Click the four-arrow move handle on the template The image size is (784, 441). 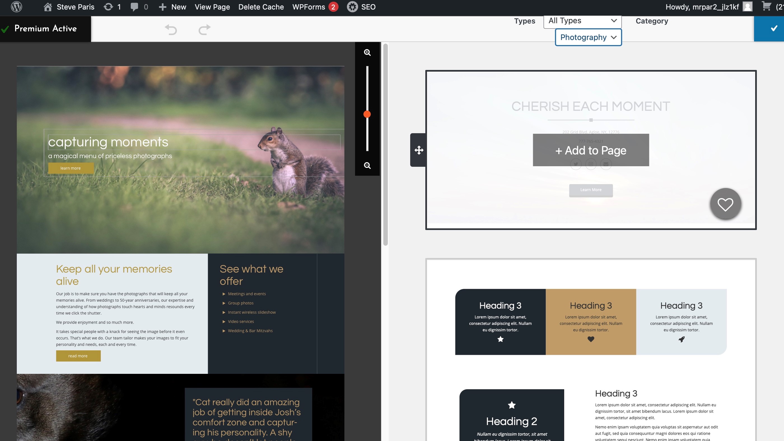coord(419,150)
